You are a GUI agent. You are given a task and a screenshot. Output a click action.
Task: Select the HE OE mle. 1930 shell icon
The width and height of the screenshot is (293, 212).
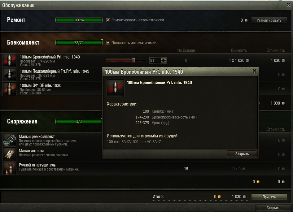click(9, 89)
